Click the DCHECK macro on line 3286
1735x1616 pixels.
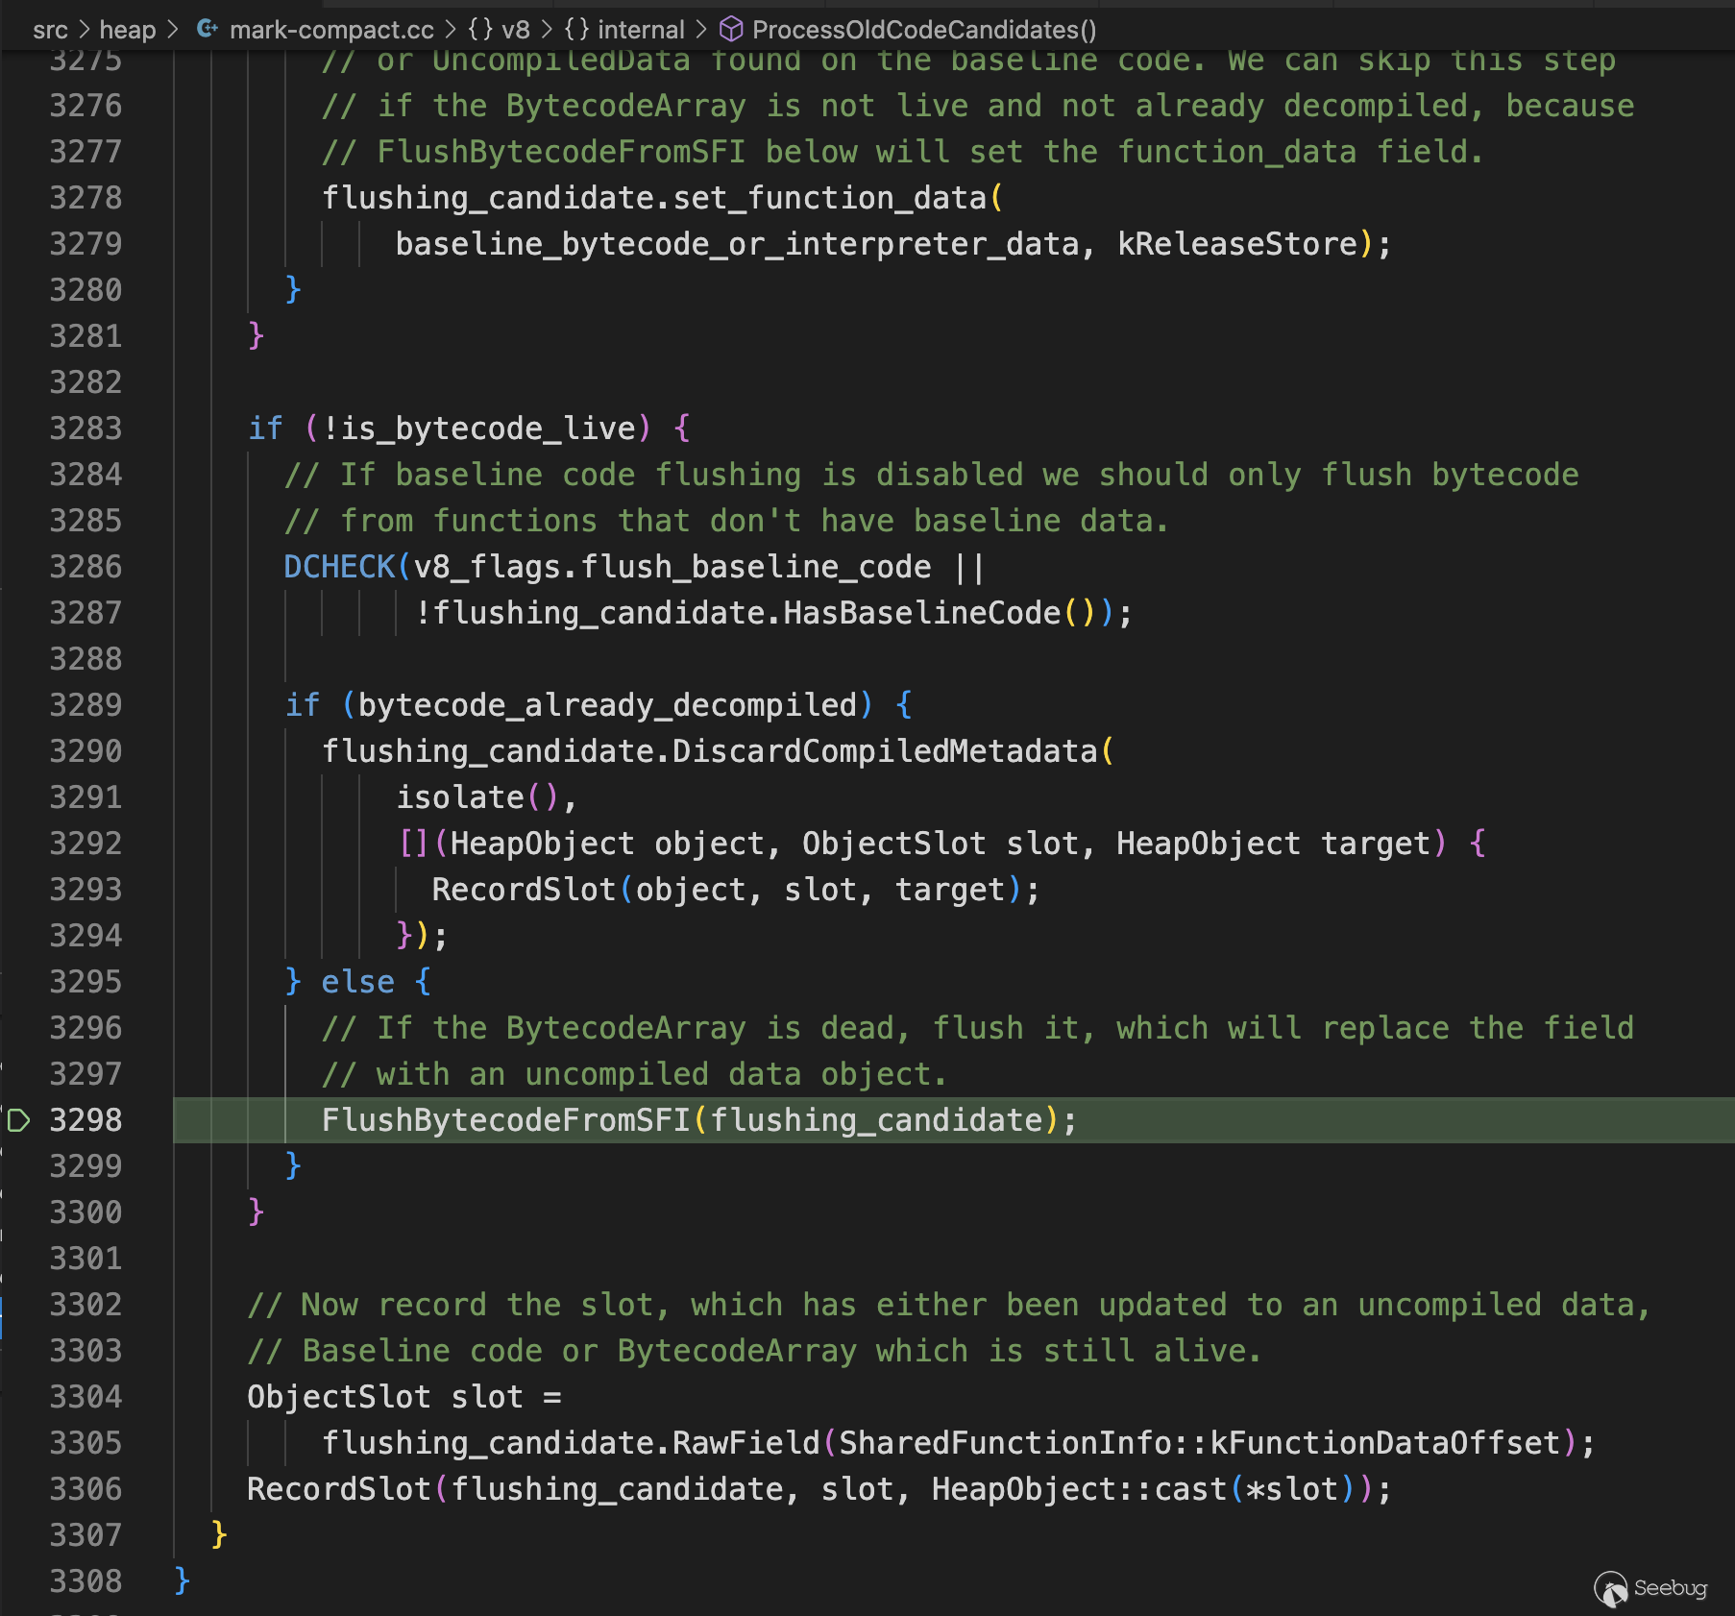(x=339, y=567)
